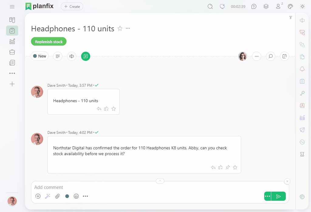
Task: Click the assignee avatar in task bar
Action: click(x=243, y=56)
